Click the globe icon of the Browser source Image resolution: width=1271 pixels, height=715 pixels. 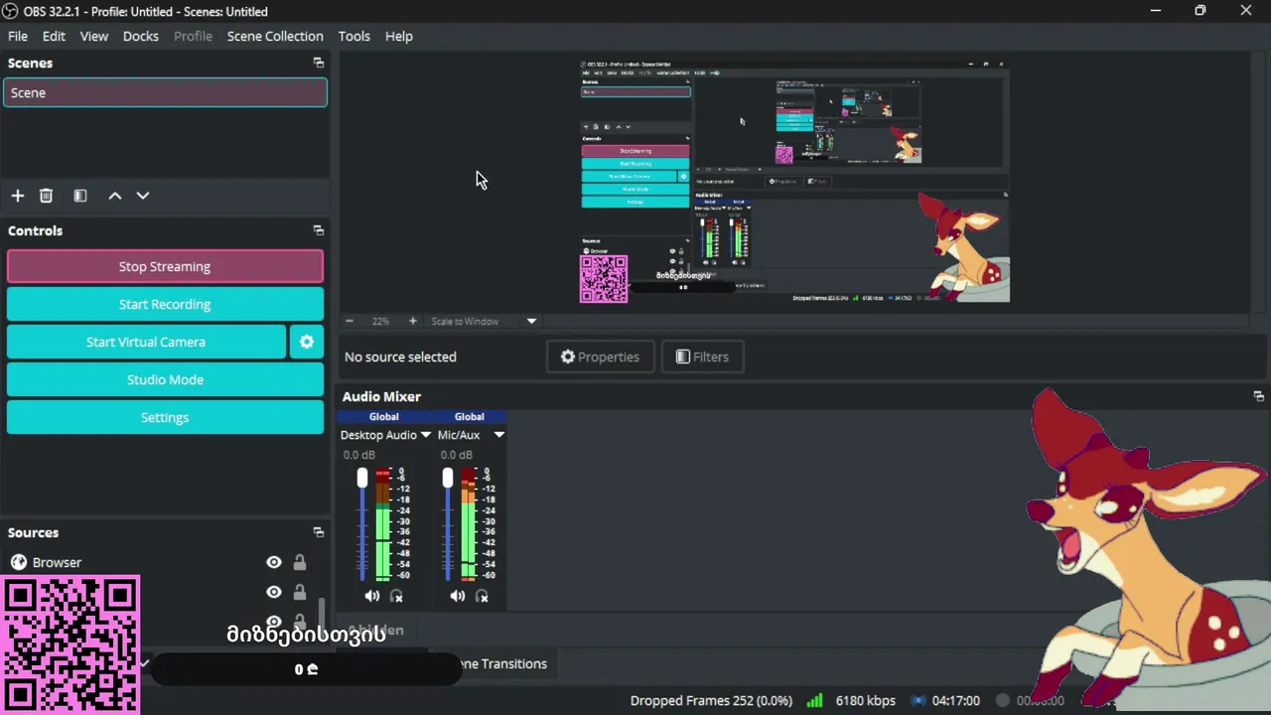(x=19, y=562)
